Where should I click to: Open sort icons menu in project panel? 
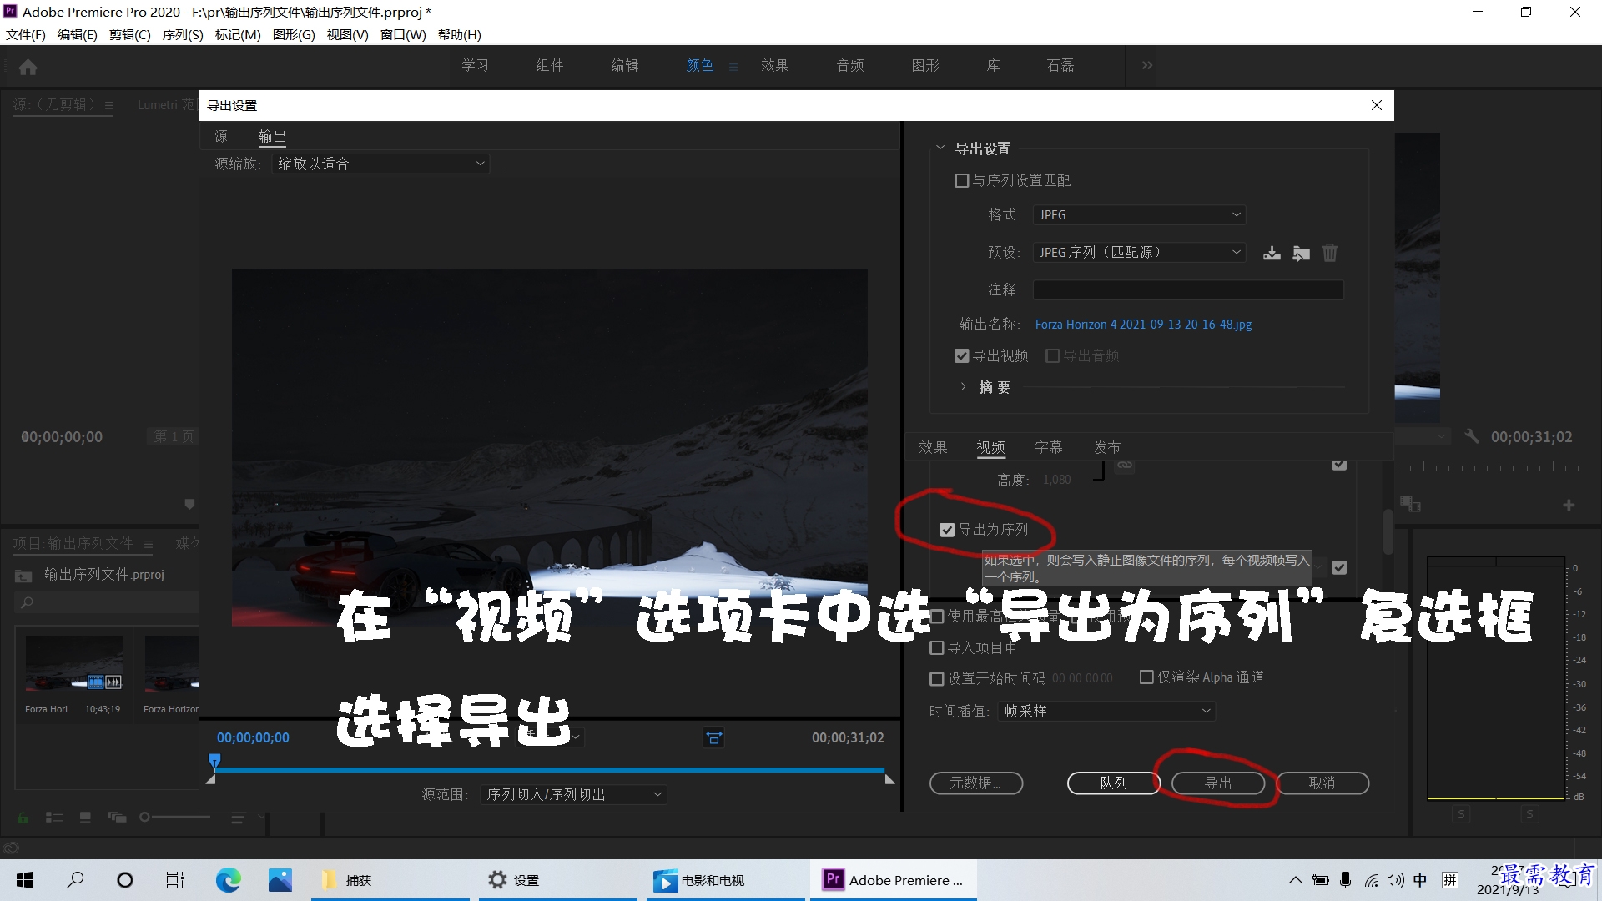239,818
